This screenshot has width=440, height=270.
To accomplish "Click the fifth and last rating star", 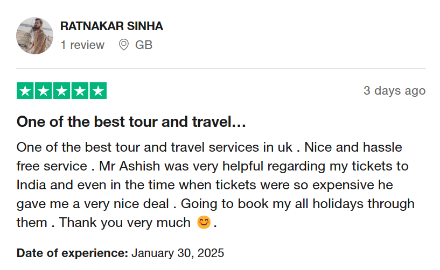I will pyautogui.click(x=97, y=91).
